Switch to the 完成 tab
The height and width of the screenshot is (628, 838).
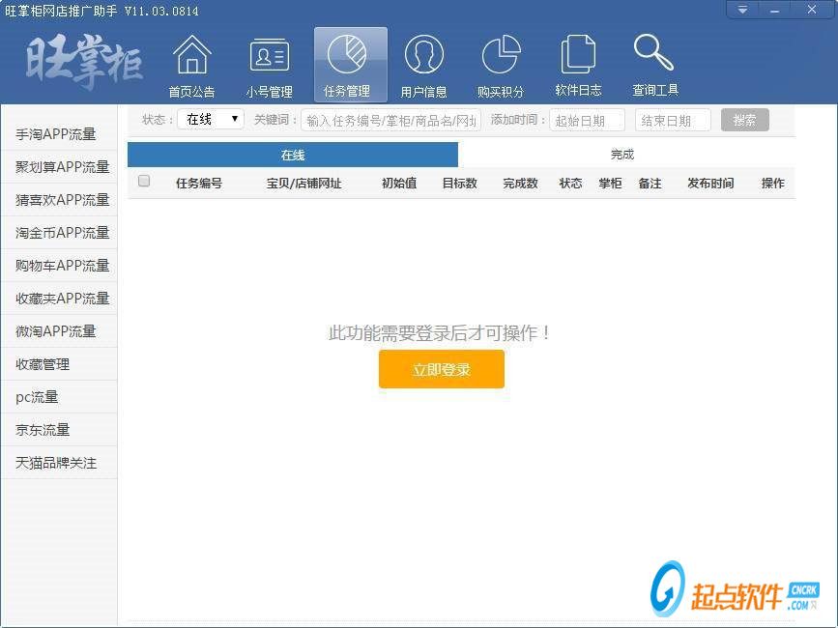point(622,155)
